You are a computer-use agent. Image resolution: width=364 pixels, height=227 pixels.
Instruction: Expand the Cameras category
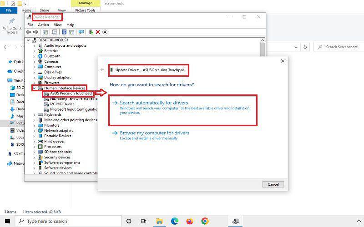pyautogui.click(x=35, y=62)
